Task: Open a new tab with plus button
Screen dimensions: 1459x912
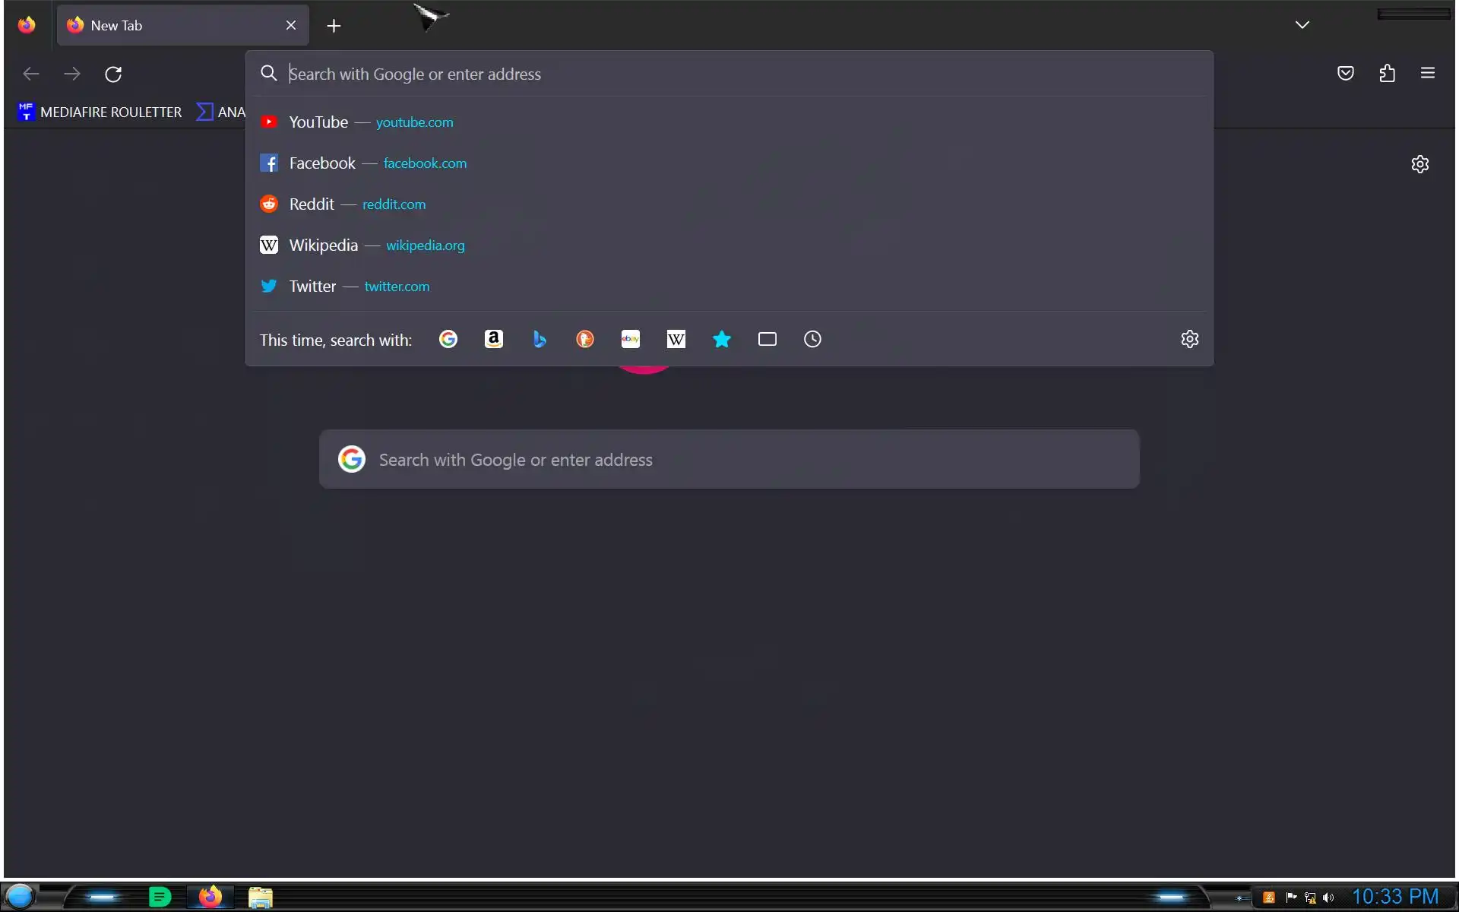Action: [x=334, y=26]
